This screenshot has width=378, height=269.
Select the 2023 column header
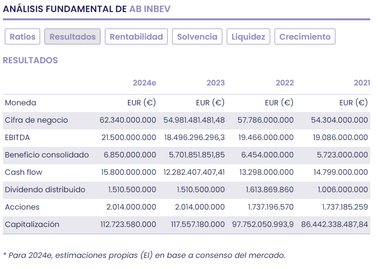coord(216,83)
